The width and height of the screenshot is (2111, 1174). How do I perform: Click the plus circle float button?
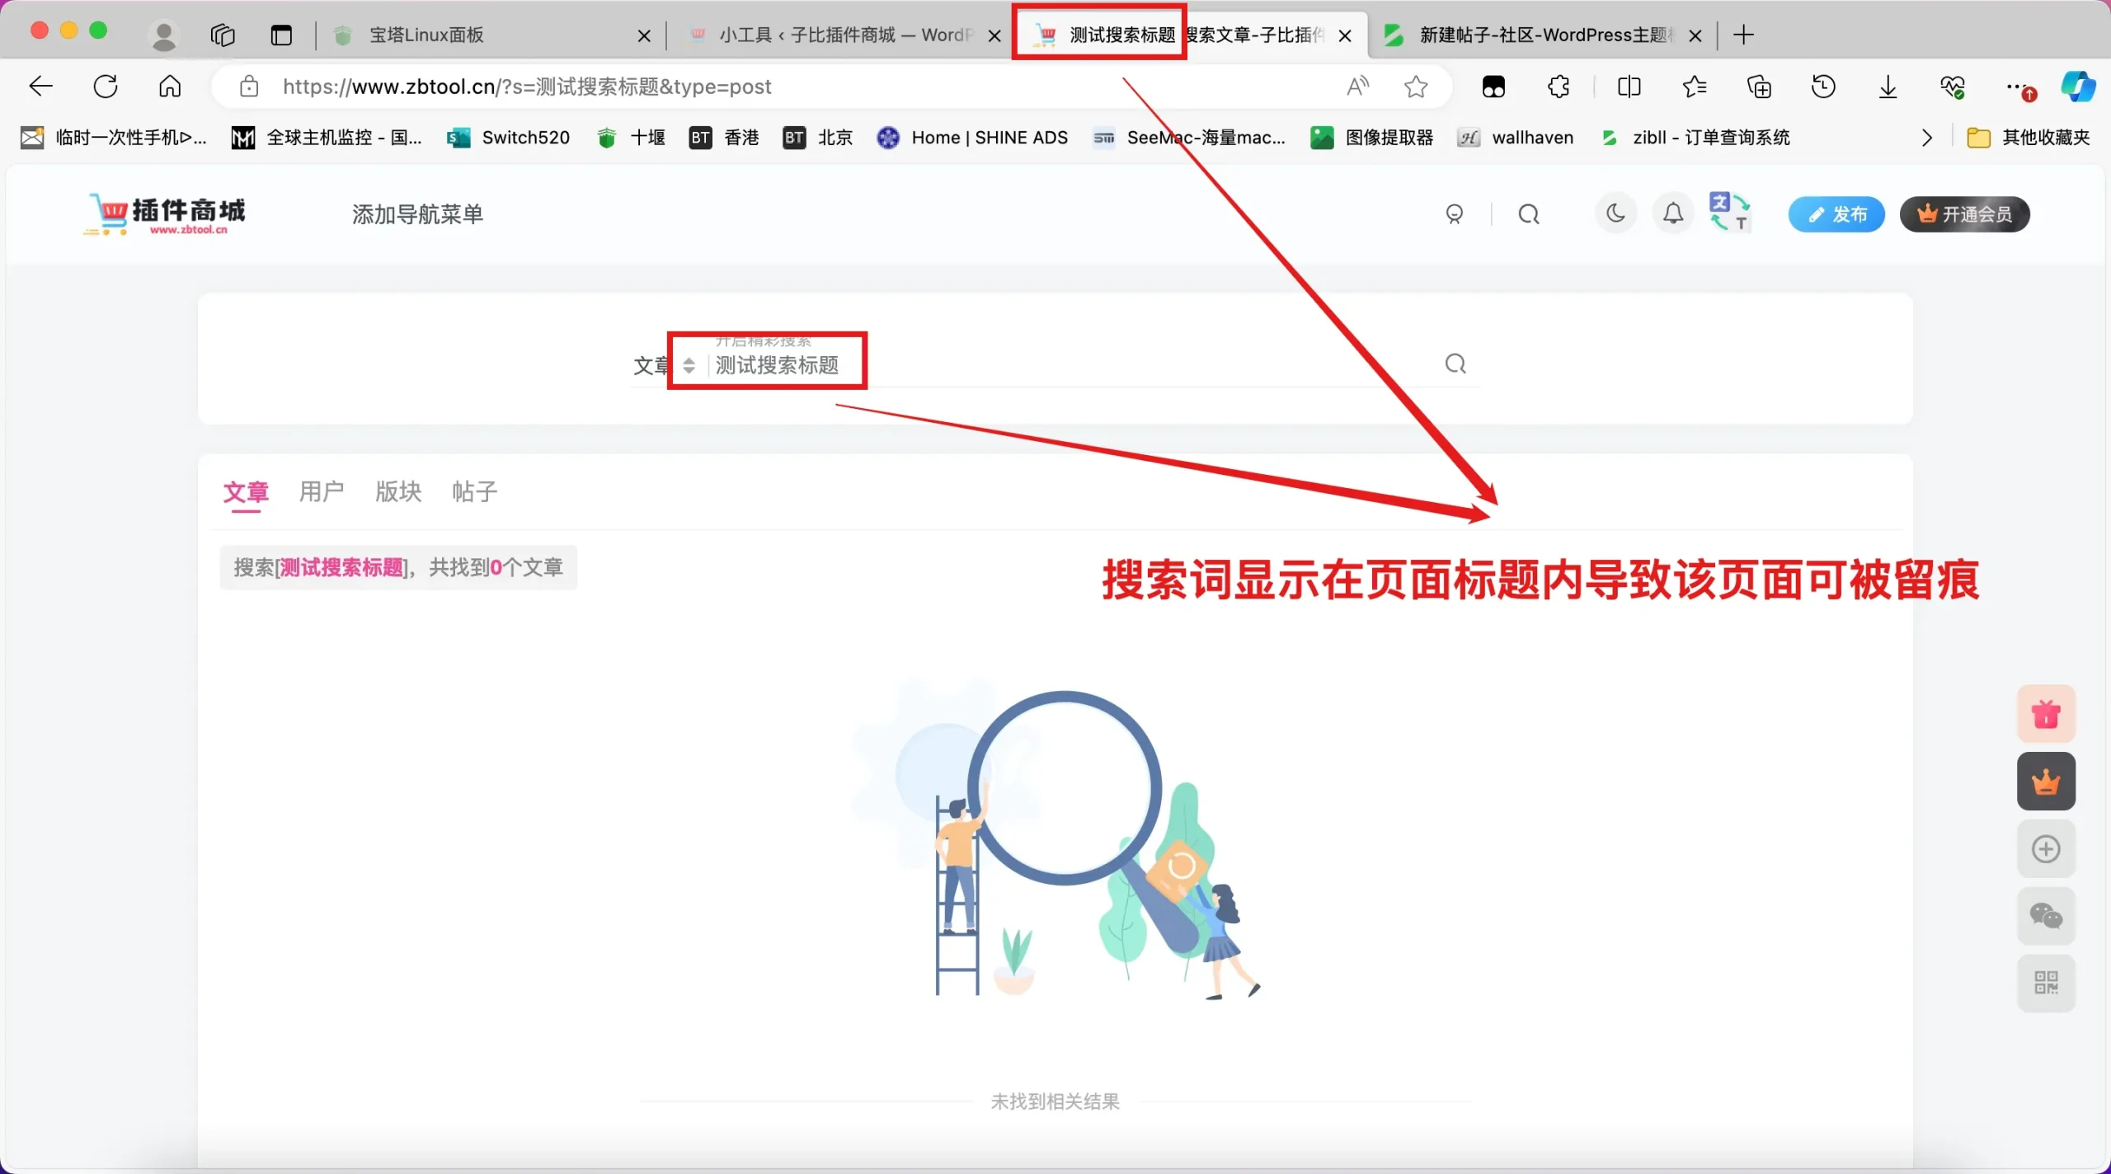[2046, 849]
